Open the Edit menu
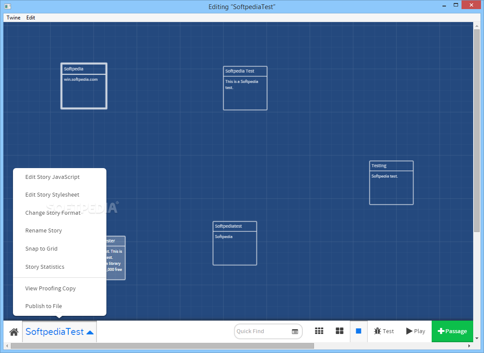 (31, 18)
